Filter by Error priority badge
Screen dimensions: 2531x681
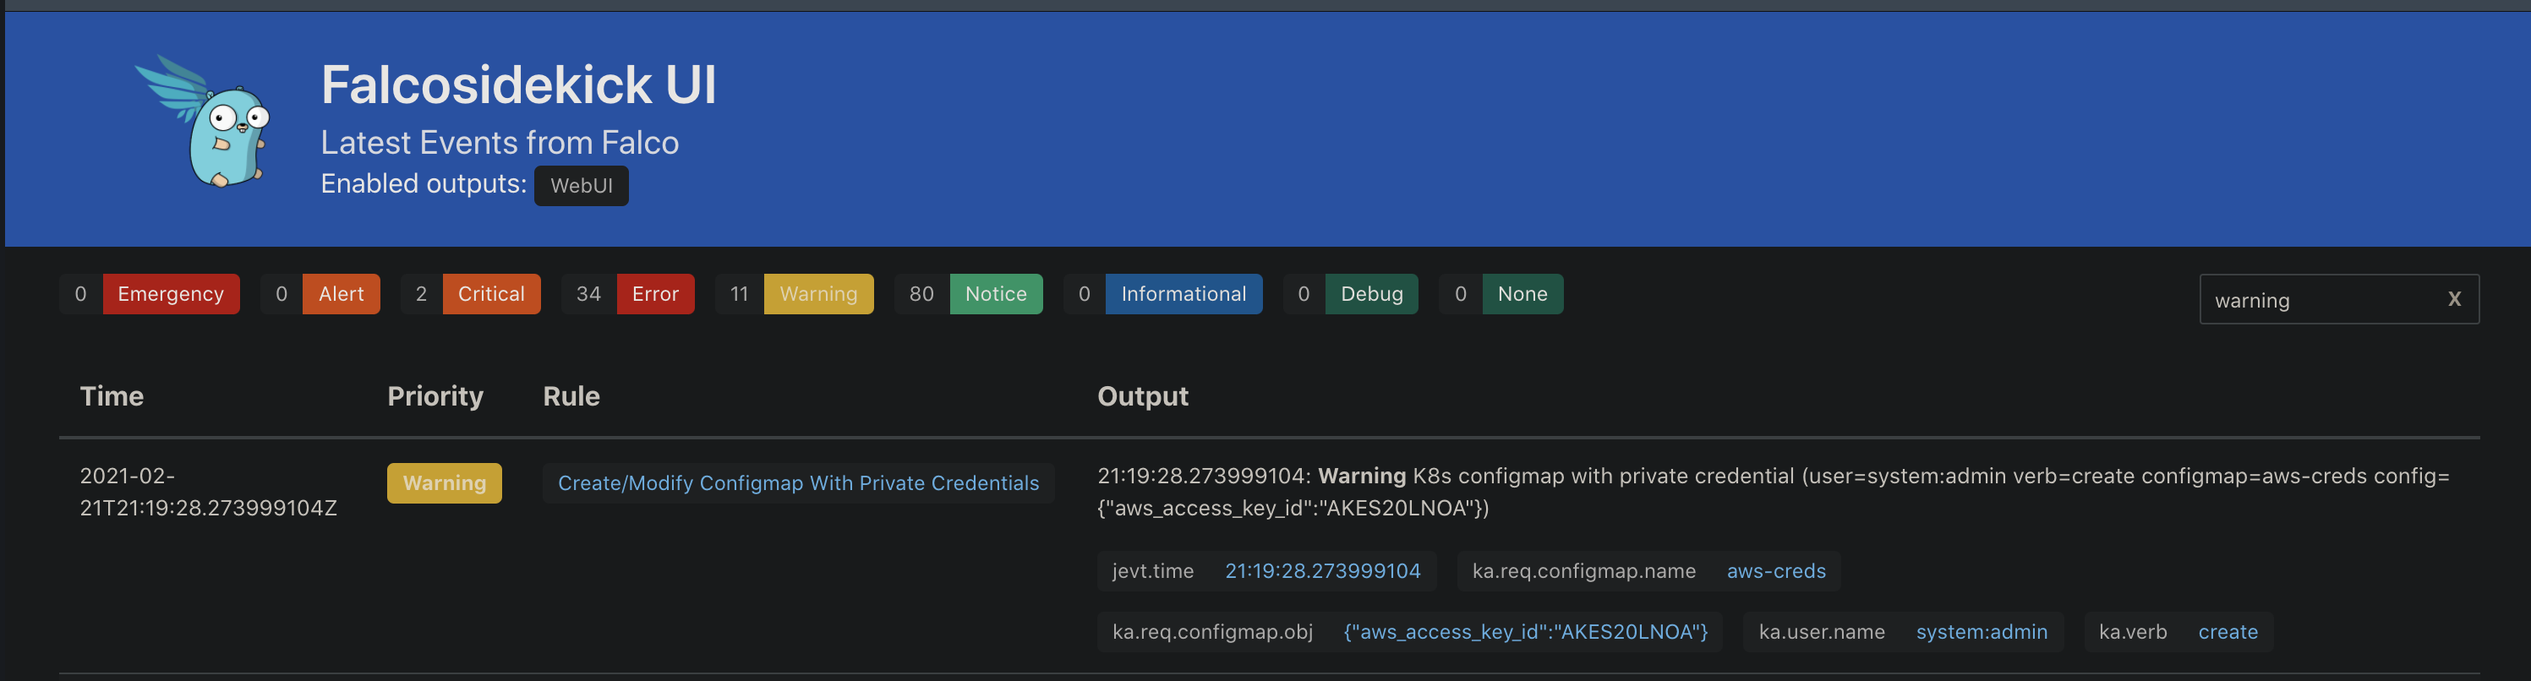[x=655, y=294]
